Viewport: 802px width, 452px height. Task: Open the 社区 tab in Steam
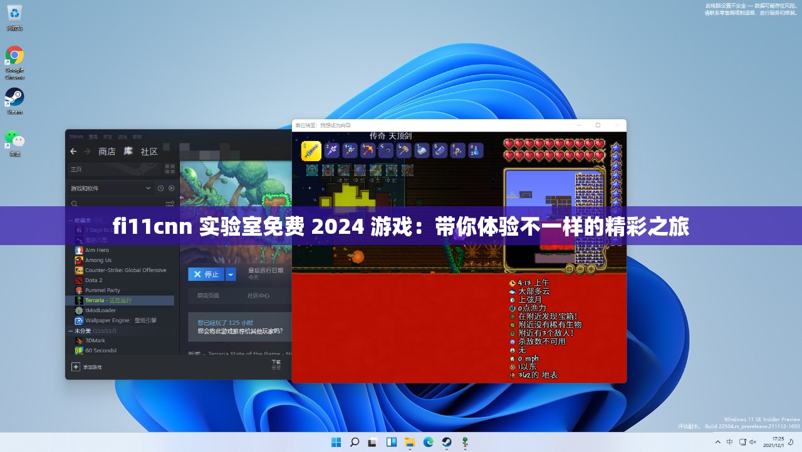(x=149, y=151)
